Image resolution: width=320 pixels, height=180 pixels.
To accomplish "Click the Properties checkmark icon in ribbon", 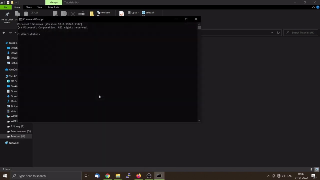I will click(121, 14).
